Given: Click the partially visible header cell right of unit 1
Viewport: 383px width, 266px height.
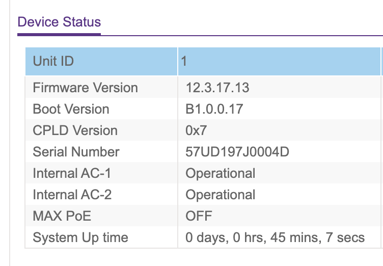Looking at the screenshot, I should point(381,61).
